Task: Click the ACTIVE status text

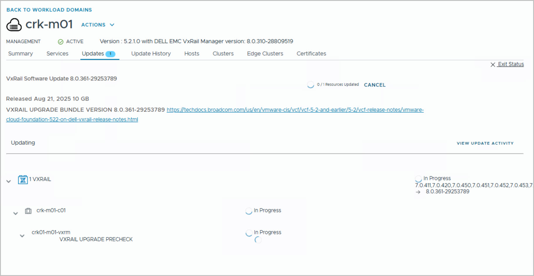Action: (75, 42)
